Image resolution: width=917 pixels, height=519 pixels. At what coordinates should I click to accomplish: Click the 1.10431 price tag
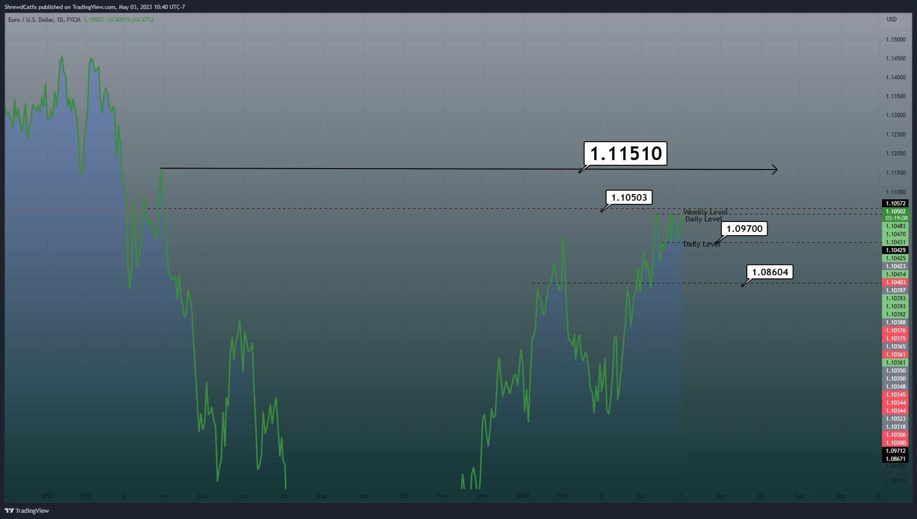[x=895, y=242]
